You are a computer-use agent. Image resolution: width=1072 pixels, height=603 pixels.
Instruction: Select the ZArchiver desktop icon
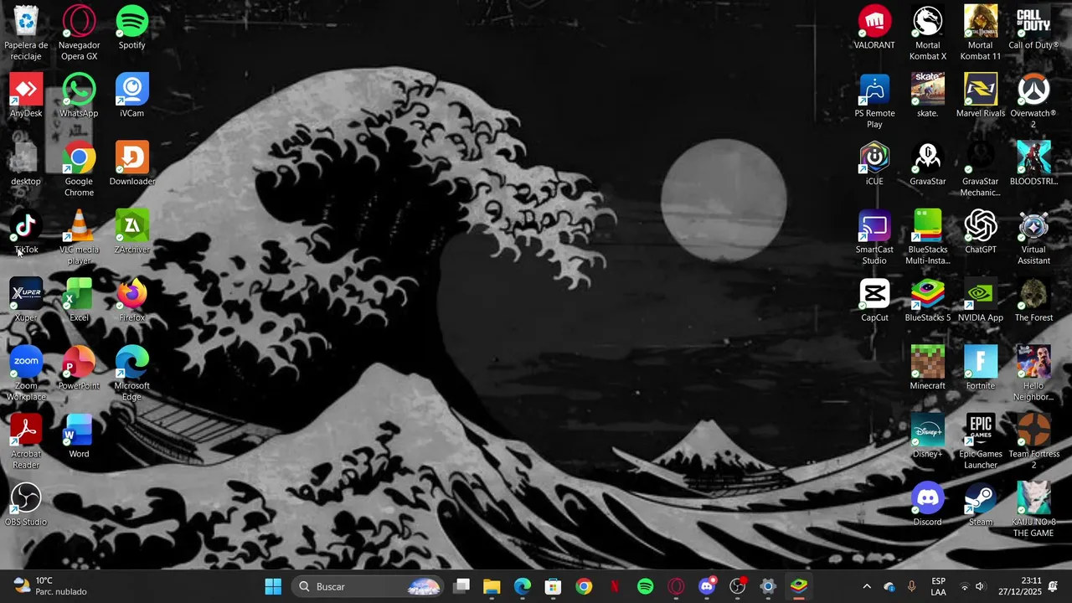pyautogui.click(x=132, y=232)
